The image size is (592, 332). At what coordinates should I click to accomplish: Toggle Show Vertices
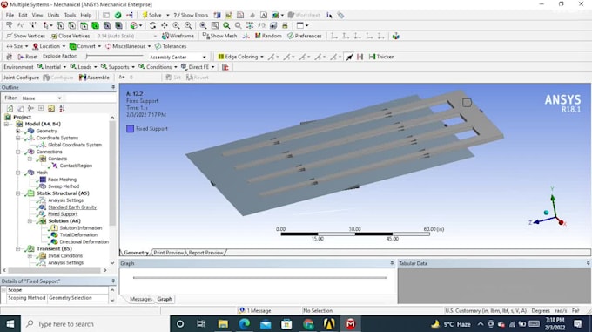(x=25, y=36)
